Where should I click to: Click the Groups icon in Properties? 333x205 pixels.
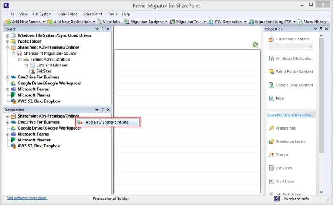pos(271,155)
